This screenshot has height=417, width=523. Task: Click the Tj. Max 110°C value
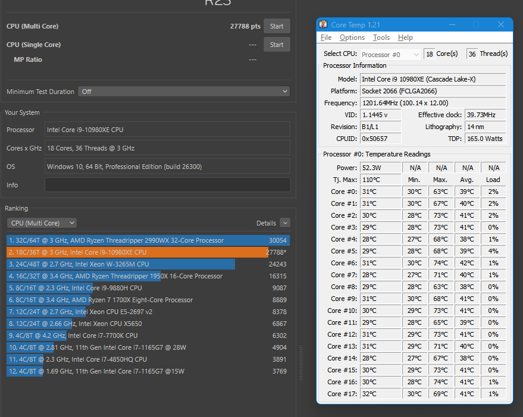point(381,180)
